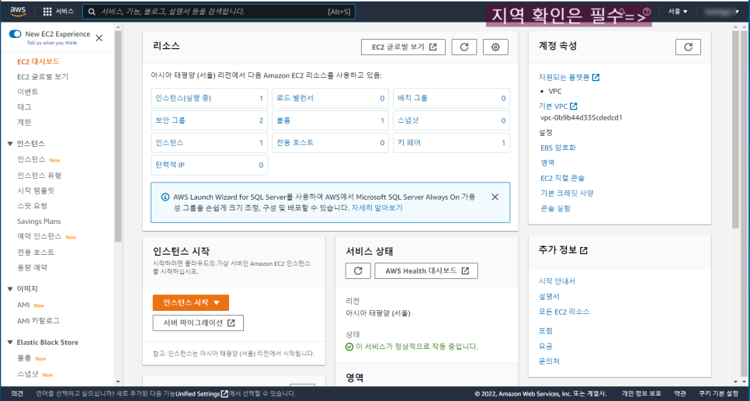Select EC2 대시보드 in the sidebar
This screenshot has height=401, width=750.
(x=38, y=61)
